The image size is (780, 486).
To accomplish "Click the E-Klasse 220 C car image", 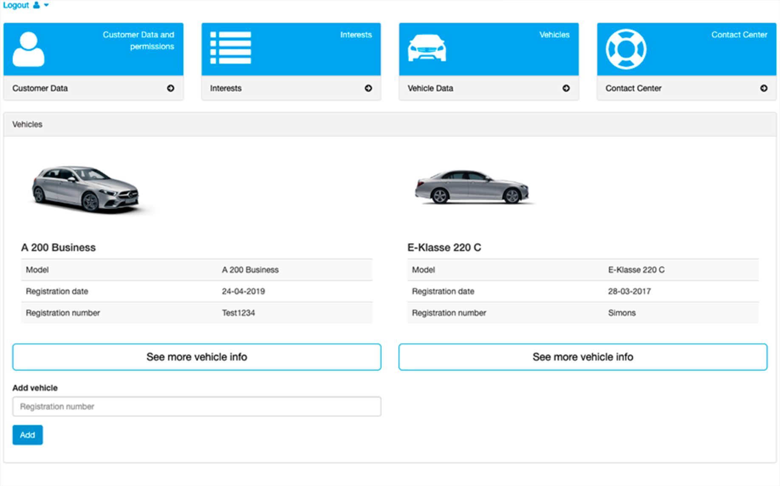I will pyautogui.click(x=472, y=188).
